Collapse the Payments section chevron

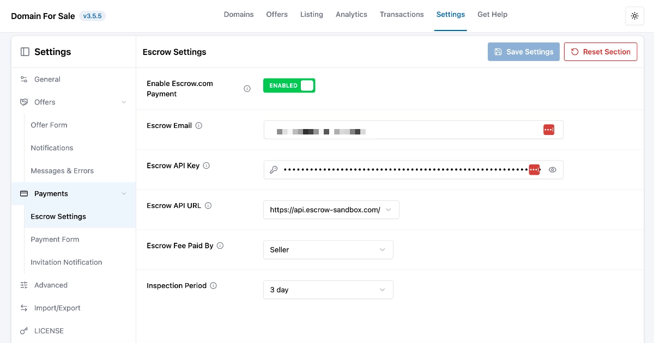click(124, 194)
